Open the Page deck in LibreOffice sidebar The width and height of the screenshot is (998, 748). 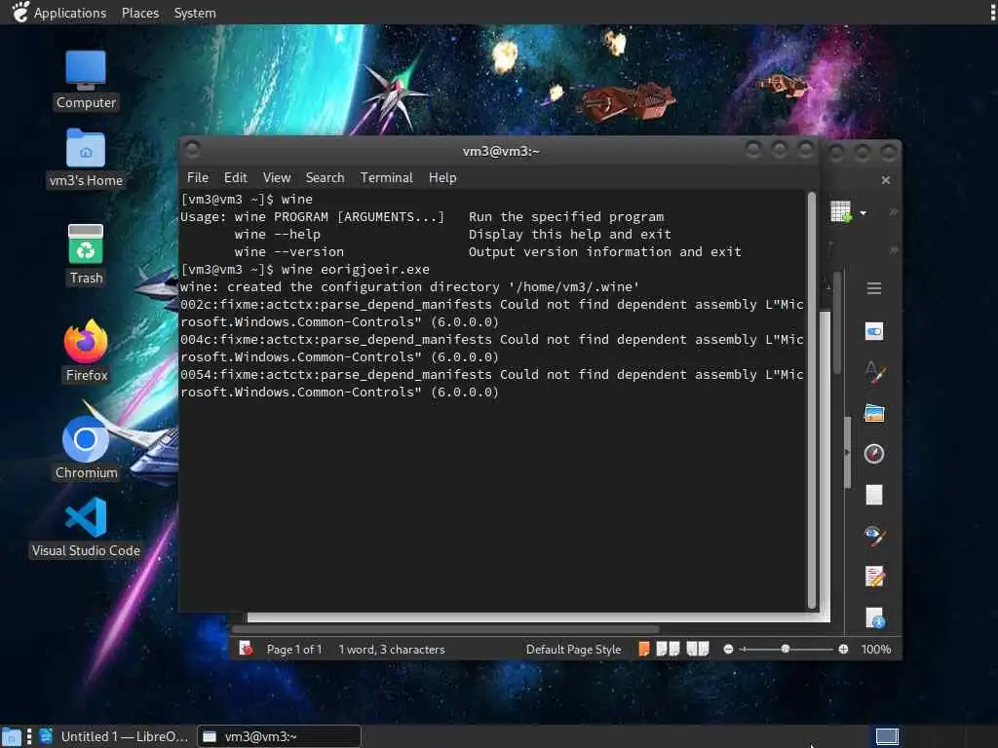tap(874, 495)
